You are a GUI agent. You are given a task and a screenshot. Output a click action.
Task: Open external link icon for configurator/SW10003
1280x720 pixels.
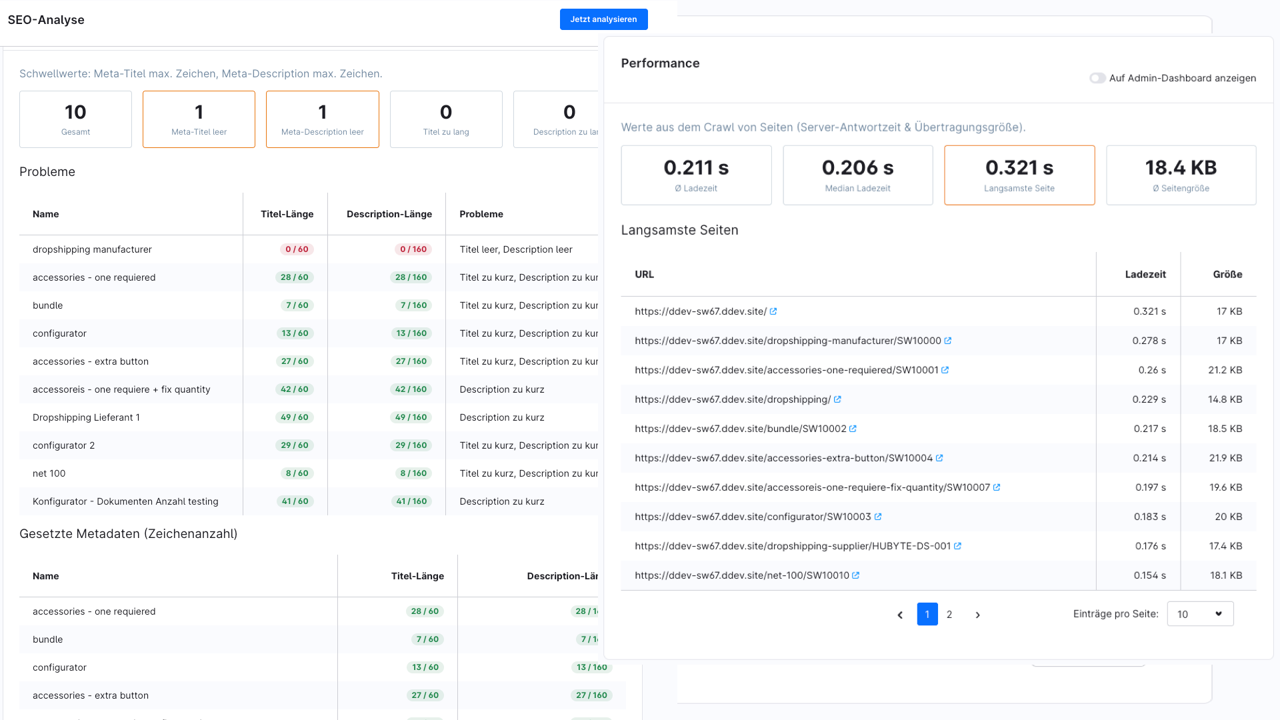pyautogui.click(x=878, y=517)
